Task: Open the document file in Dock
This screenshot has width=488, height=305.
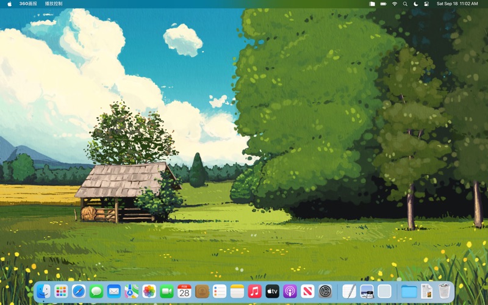Action: coord(426,292)
